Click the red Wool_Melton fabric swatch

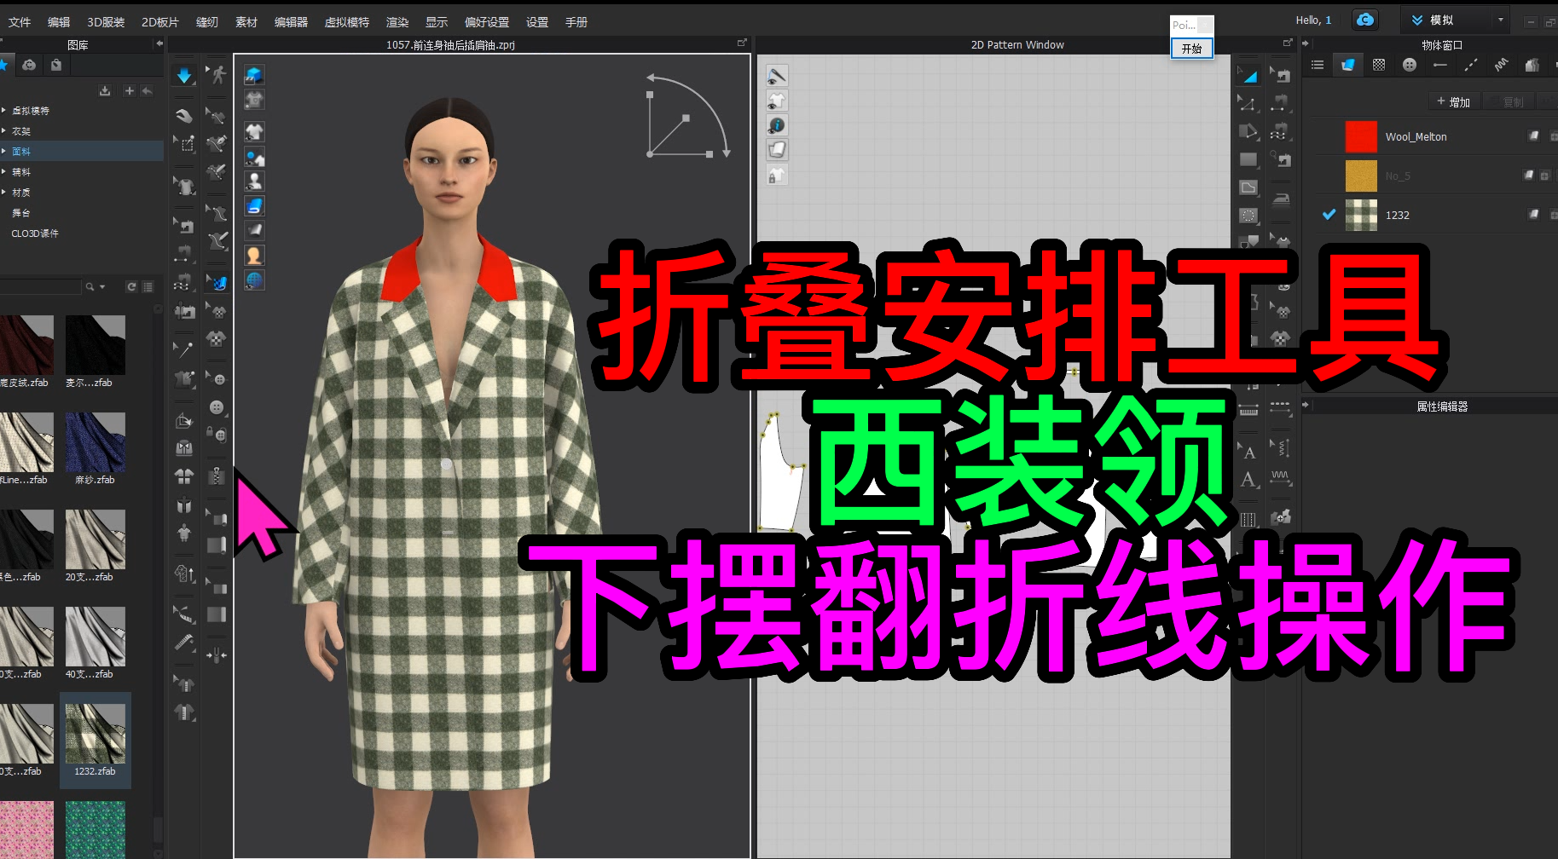coord(1361,136)
